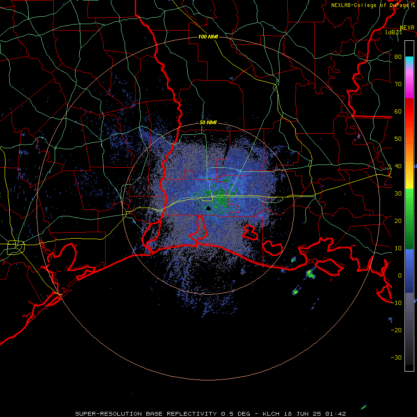Image resolution: width=417 pixels, height=417 pixels.
Task: Select the 60 value on the dBZ scale
Action: click(x=398, y=111)
